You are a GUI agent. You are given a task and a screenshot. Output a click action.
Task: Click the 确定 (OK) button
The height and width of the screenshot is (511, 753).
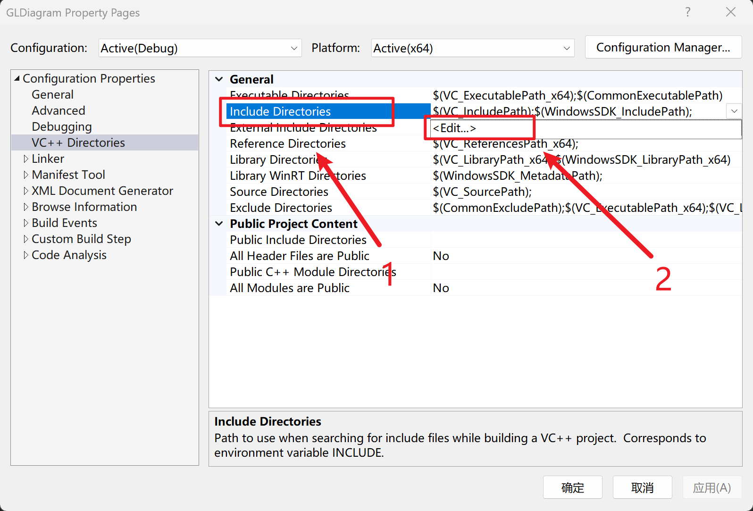pos(572,487)
